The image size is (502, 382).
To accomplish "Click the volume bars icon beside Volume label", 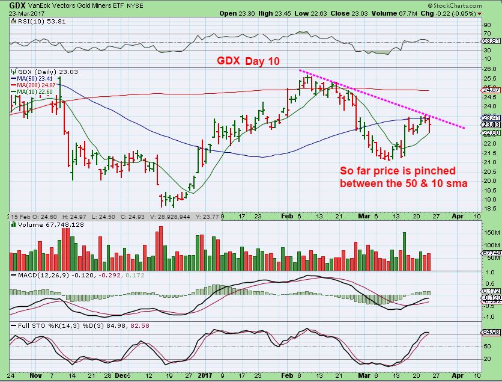I will point(14,224).
